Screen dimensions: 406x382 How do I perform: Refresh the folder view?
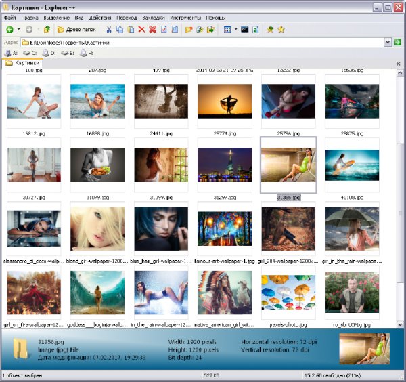[256, 30]
